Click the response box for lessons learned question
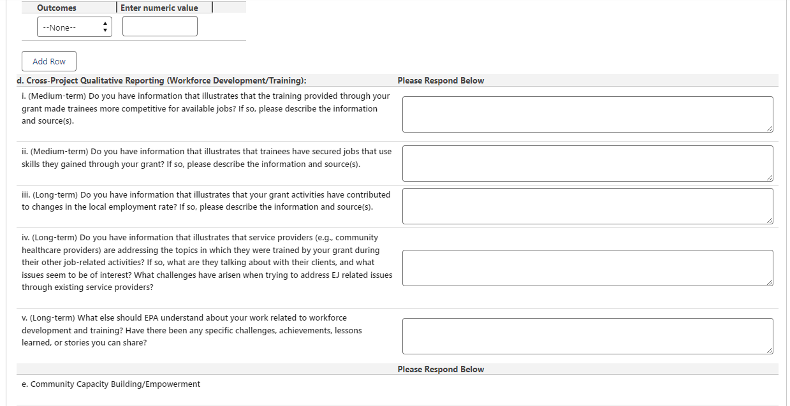 [x=587, y=336]
